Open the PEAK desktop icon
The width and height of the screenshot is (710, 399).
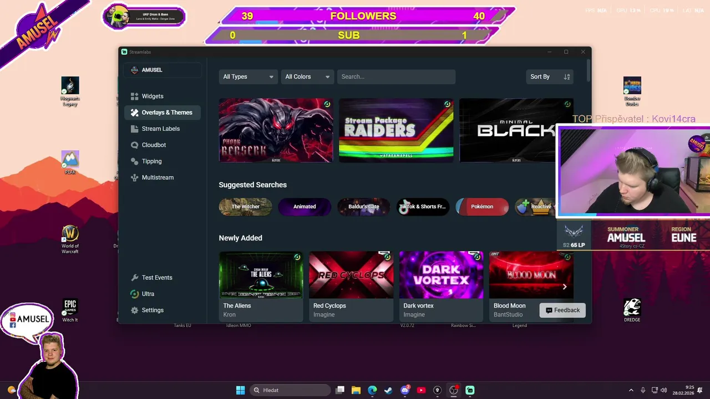[x=70, y=162]
